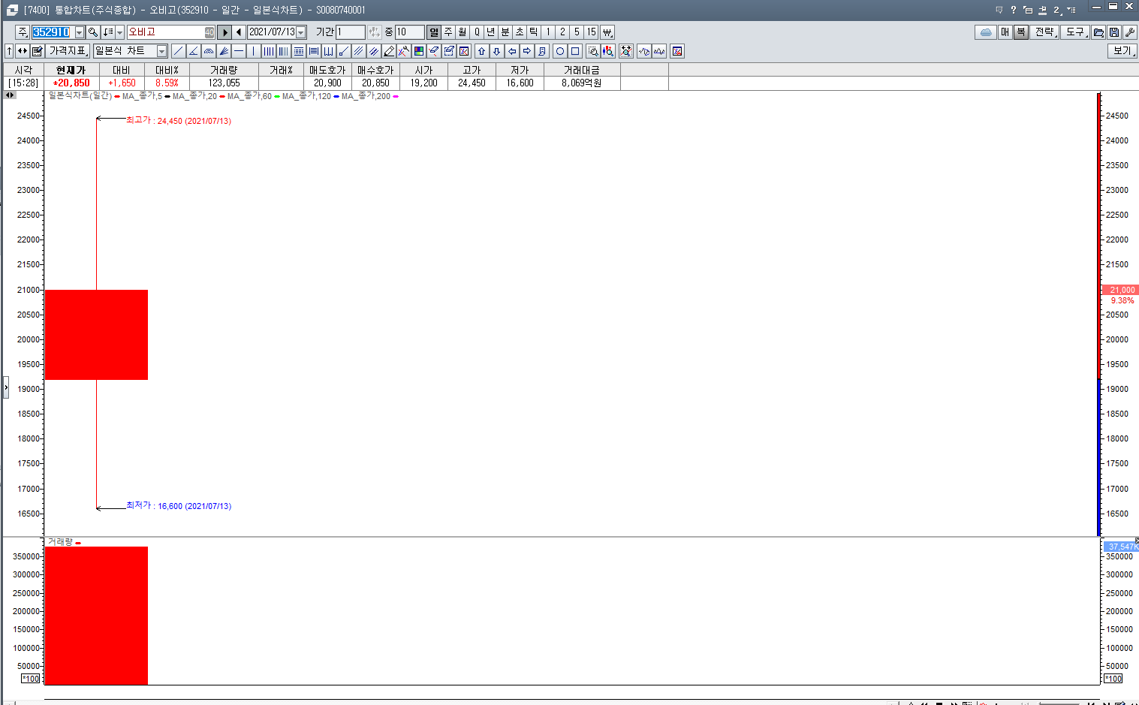Screen dimensions: 1139x705
Task: Select the trend line drawing tool
Action: click(x=178, y=51)
